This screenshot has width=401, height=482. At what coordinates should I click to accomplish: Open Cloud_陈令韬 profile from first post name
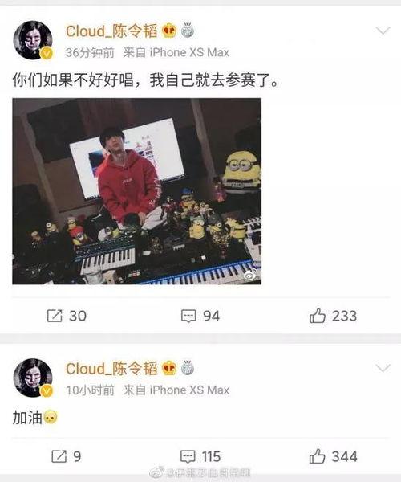click(111, 31)
